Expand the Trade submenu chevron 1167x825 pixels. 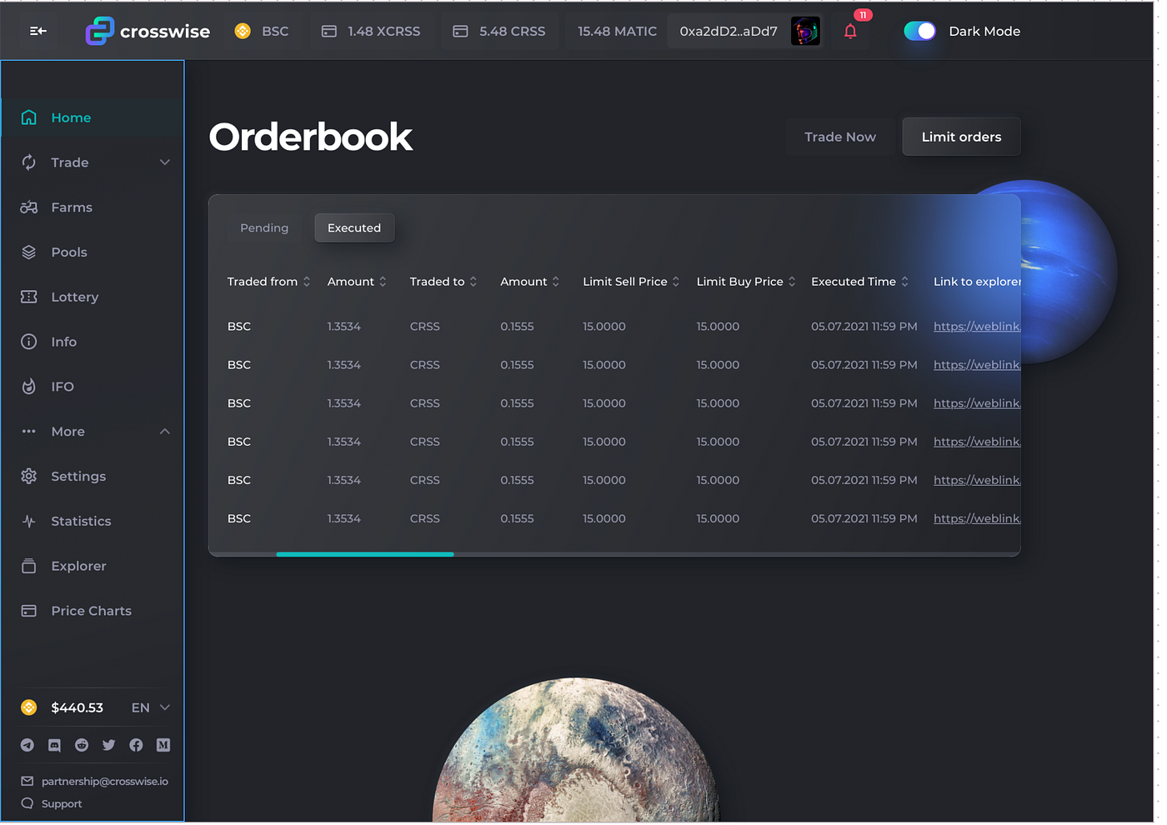click(165, 162)
